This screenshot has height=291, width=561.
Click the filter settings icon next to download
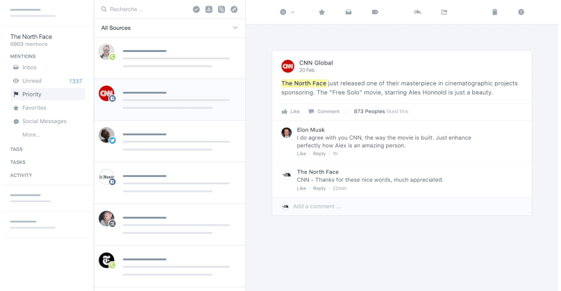tap(221, 10)
